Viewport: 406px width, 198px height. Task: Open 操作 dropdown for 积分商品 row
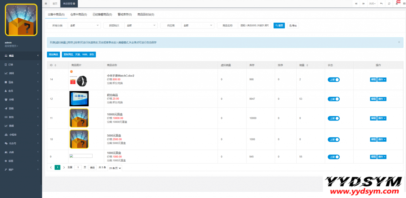coord(382,99)
